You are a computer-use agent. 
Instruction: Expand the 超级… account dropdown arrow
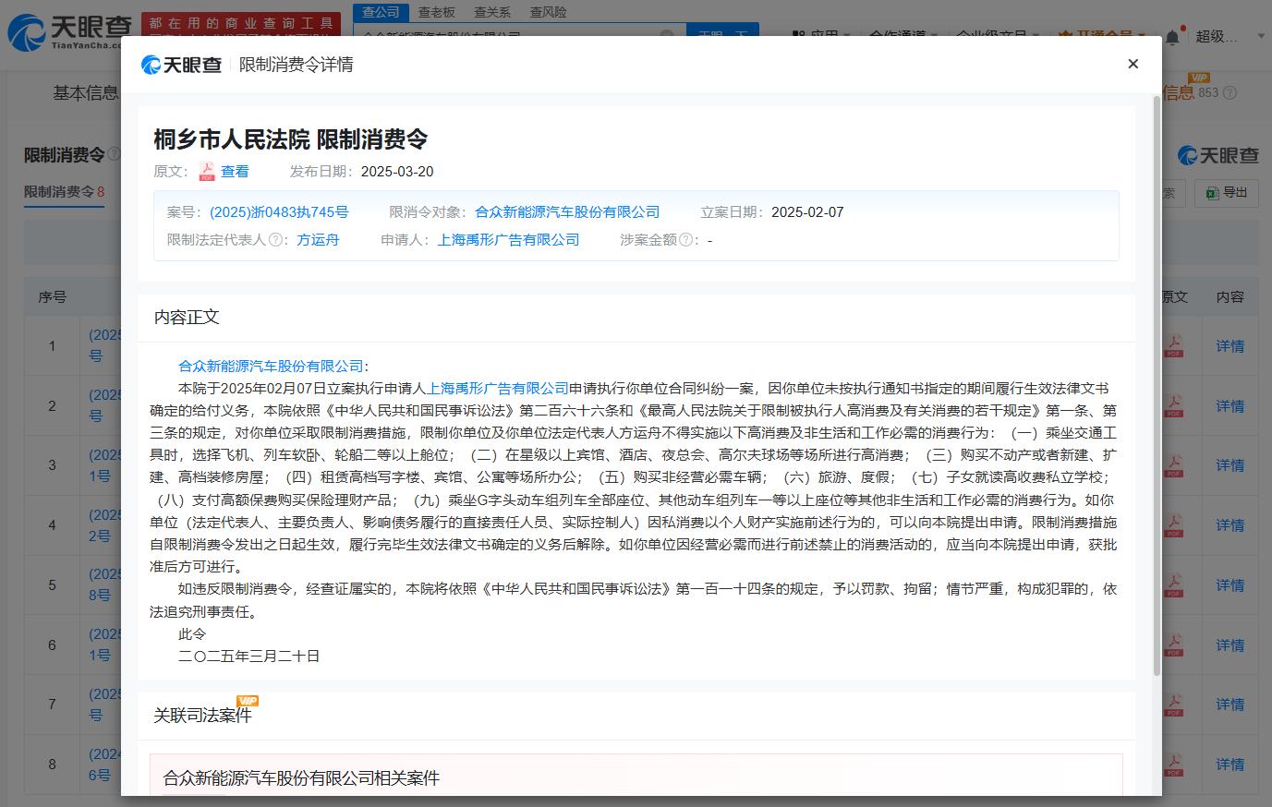(1262, 37)
